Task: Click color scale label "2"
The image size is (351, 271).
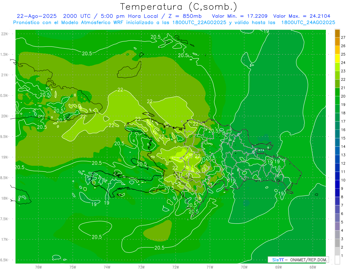Action: 342,247
